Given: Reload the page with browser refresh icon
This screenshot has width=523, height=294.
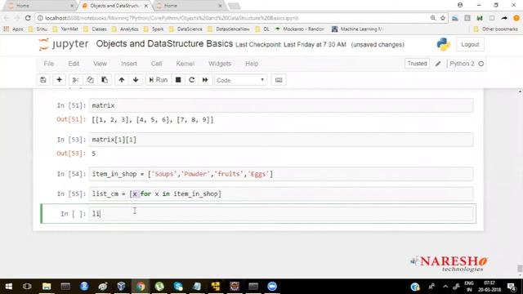Looking at the screenshot, I should (28, 18).
